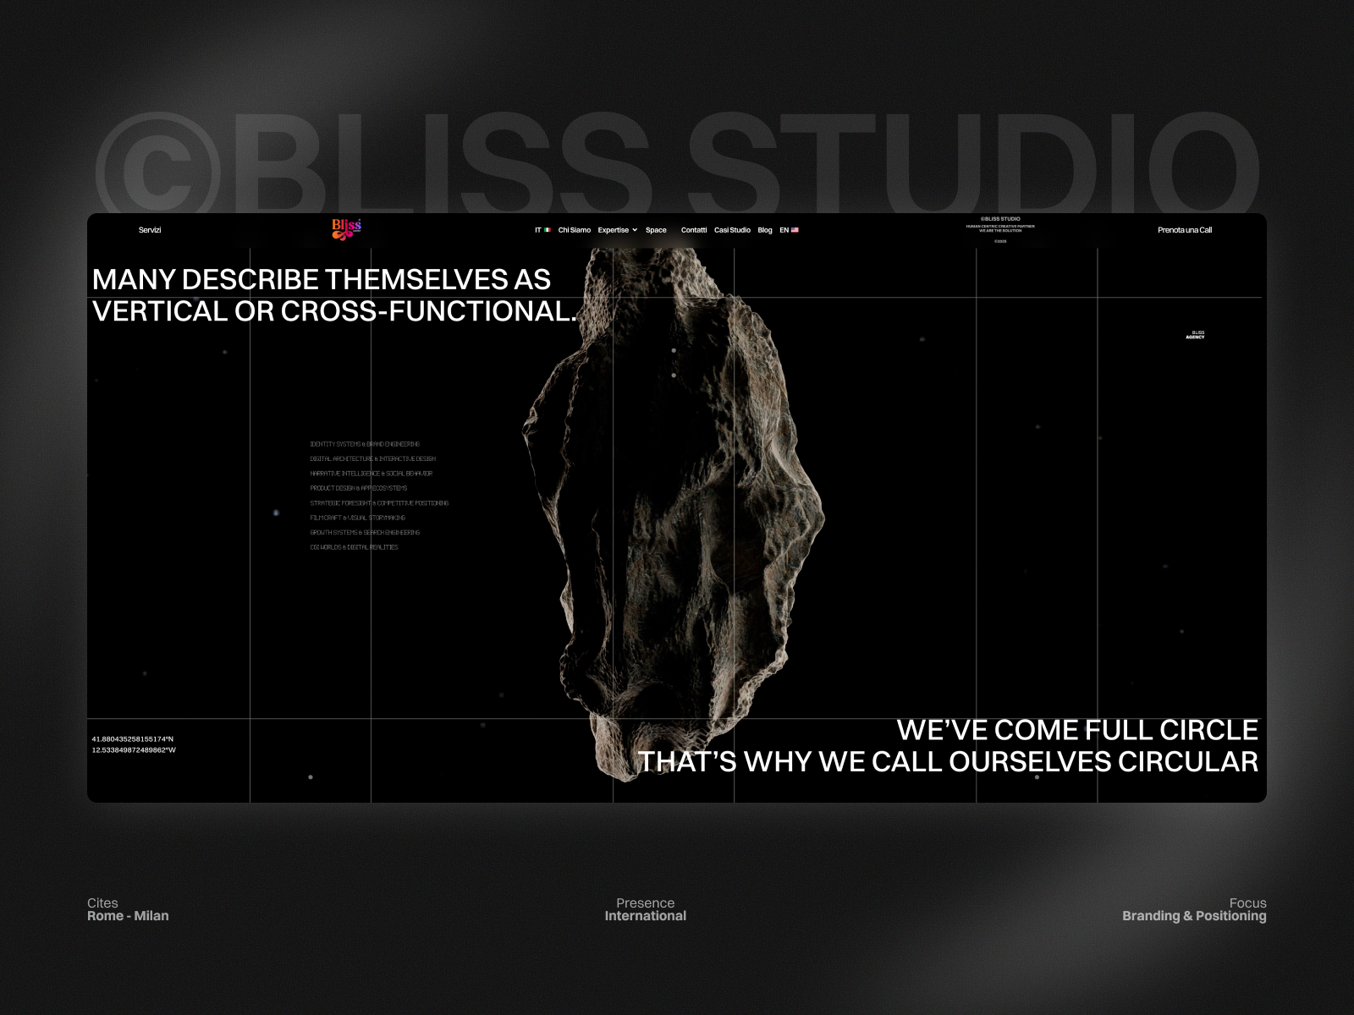Image resolution: width=1354 pixels, height=1015 pixels.
Task: Switch language to Italian via the IT flag
Action: [542, 230]
